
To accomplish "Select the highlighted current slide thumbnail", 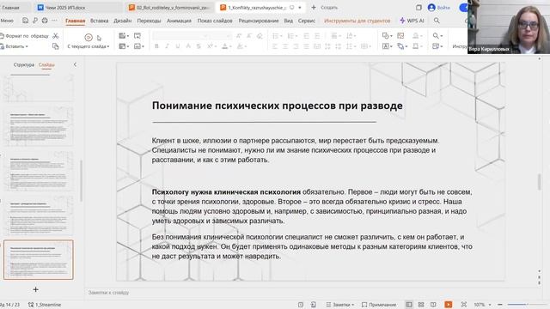I will 39,259.
